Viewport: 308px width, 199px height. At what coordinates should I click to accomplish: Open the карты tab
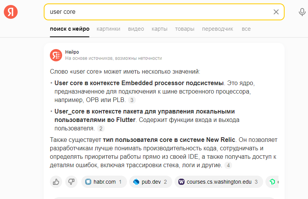pyautogui.click(x=159, y=29)
